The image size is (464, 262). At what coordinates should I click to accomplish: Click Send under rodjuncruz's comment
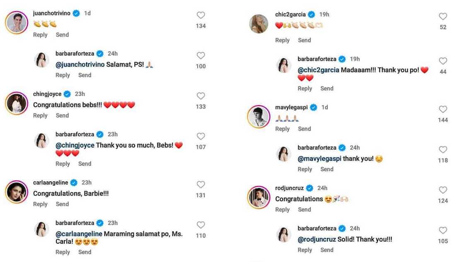[x=304, y=210]
